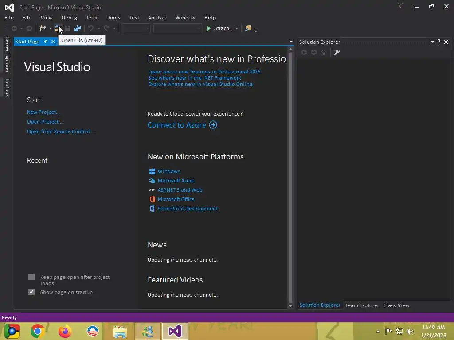
Task: Click the wrench Properties icon in Solution Explorer
Action: pos(337,52)
